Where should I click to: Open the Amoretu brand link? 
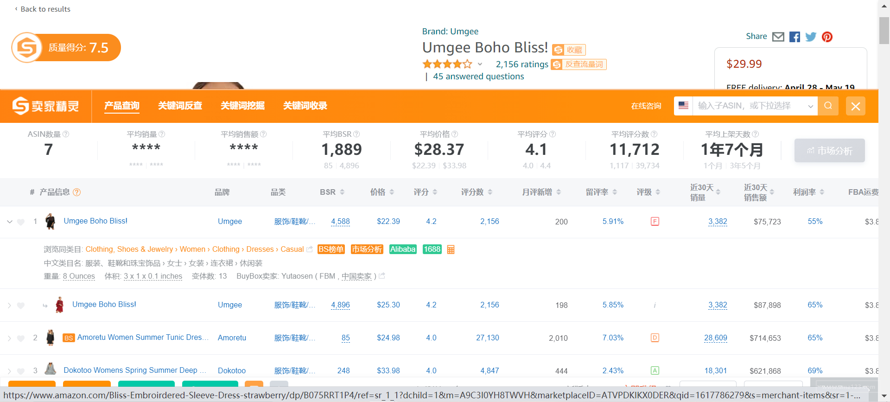[x=232, y=338]
